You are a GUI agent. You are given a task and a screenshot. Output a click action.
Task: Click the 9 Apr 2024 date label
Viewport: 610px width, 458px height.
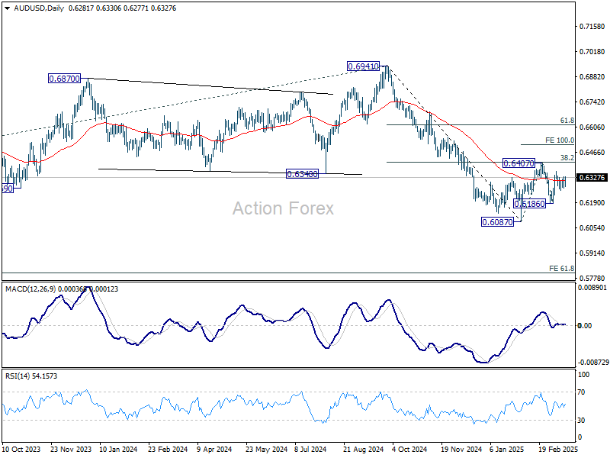click(x=215, y=449)
